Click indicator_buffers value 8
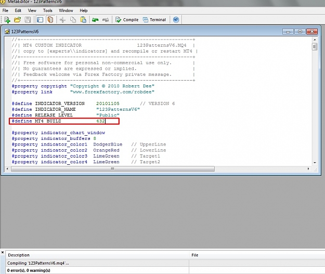Screen dimensions: 325x274 (95, 138)
